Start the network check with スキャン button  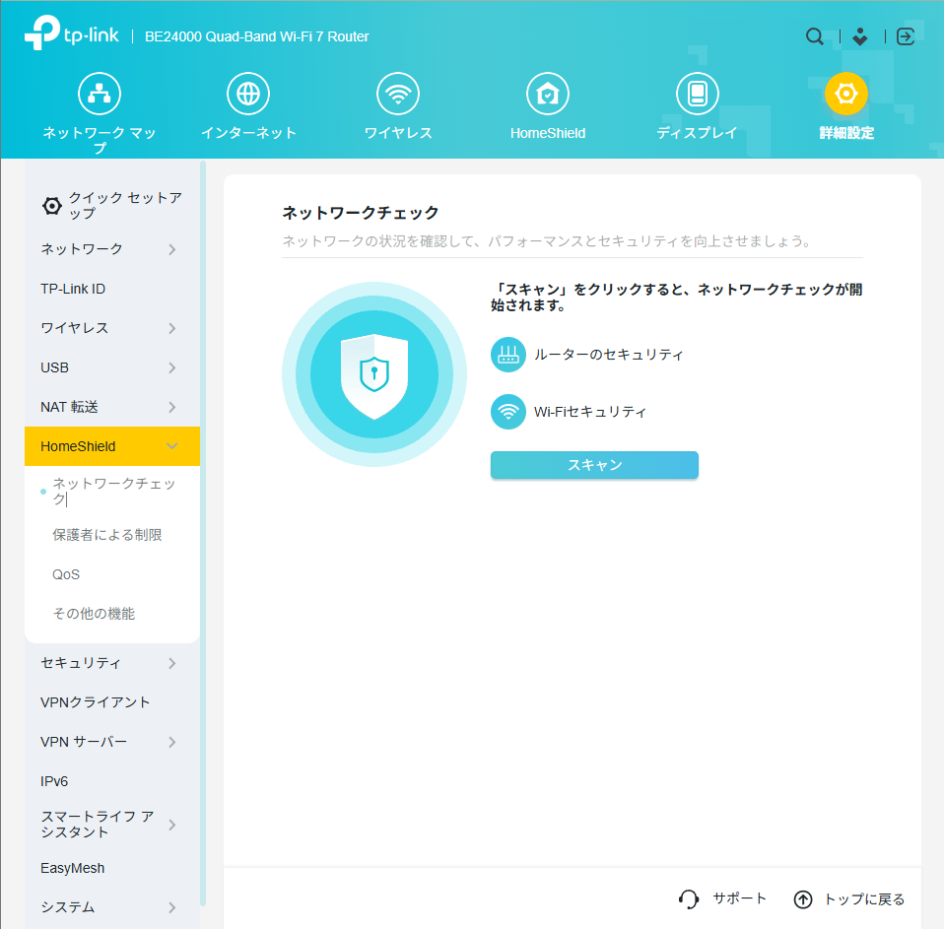pos(594,465)
